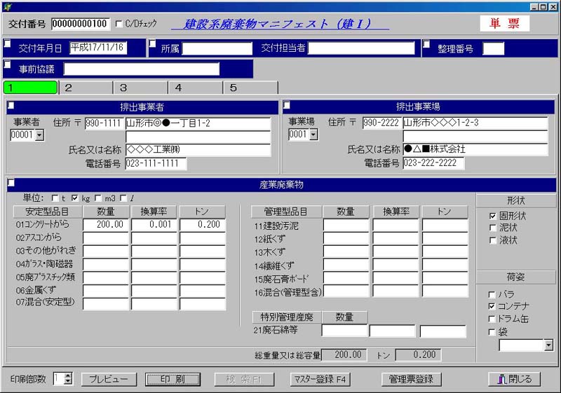Click the マスター登録 F4 button
This screenshot has height=393, width=561.
point(320,380)
